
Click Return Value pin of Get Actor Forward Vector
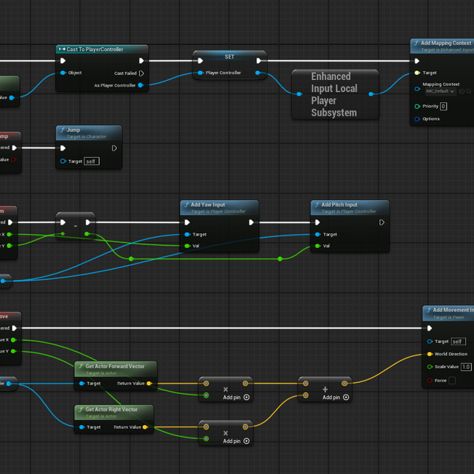click(x=149, y=384)
